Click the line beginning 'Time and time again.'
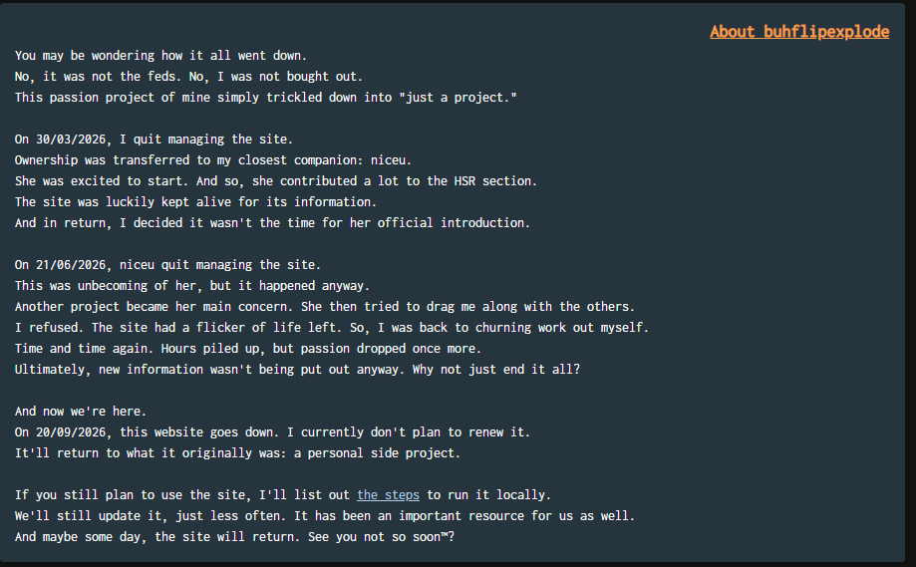Image resolution: width=916 pixels, height=567 pixels. pos(248,349)
